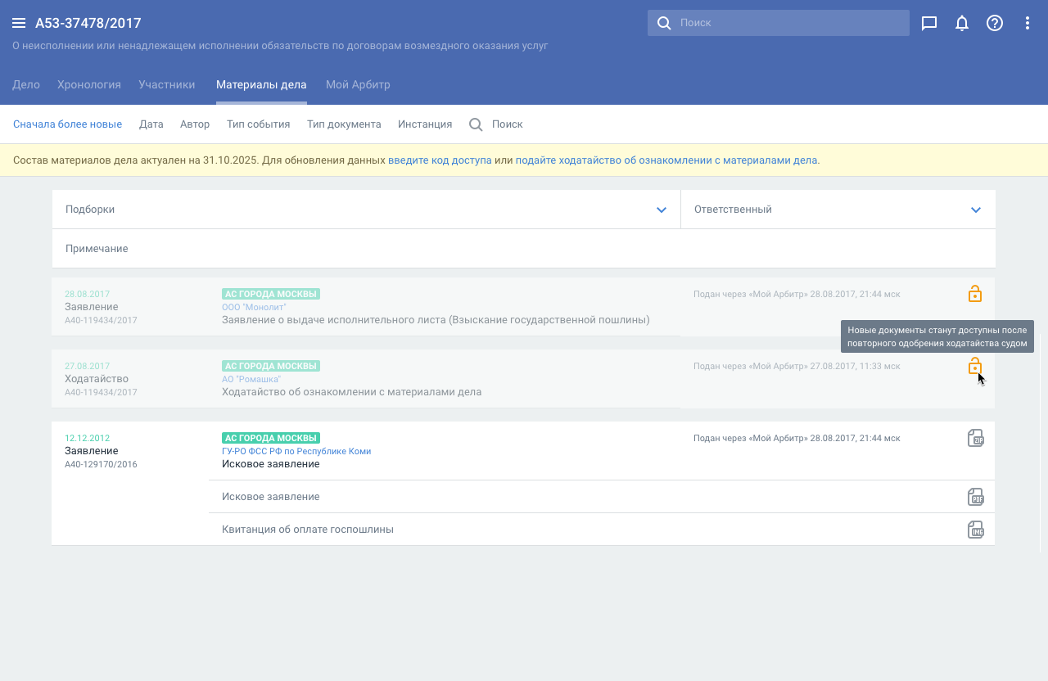Screen dimensions: 1048x681
Task: Download the ZIP archive of Исковое заявление
Action: (975, 438)
